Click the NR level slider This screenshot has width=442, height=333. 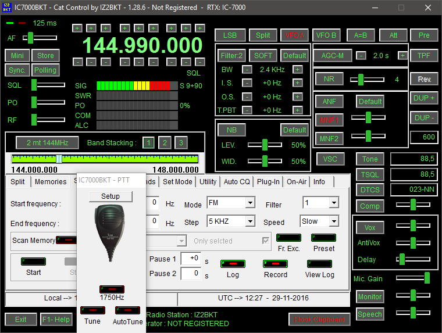[367, 80]
